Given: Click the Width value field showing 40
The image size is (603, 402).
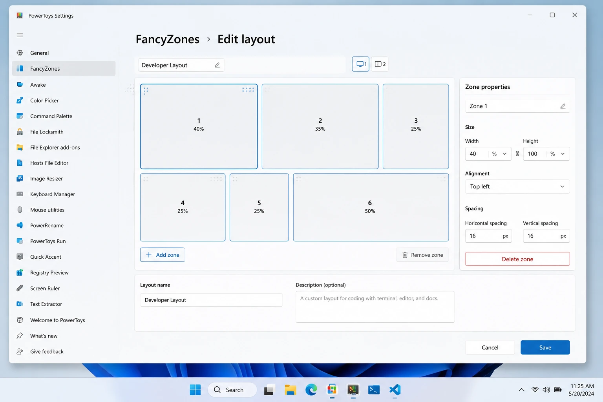Looking at the screenshot, I should (x=477, y=154).
